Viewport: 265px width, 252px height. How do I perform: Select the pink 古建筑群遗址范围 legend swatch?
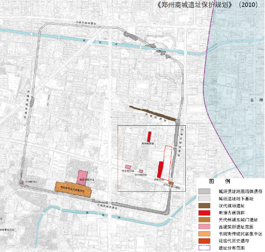pyautogui.click(x=205, y=227)
